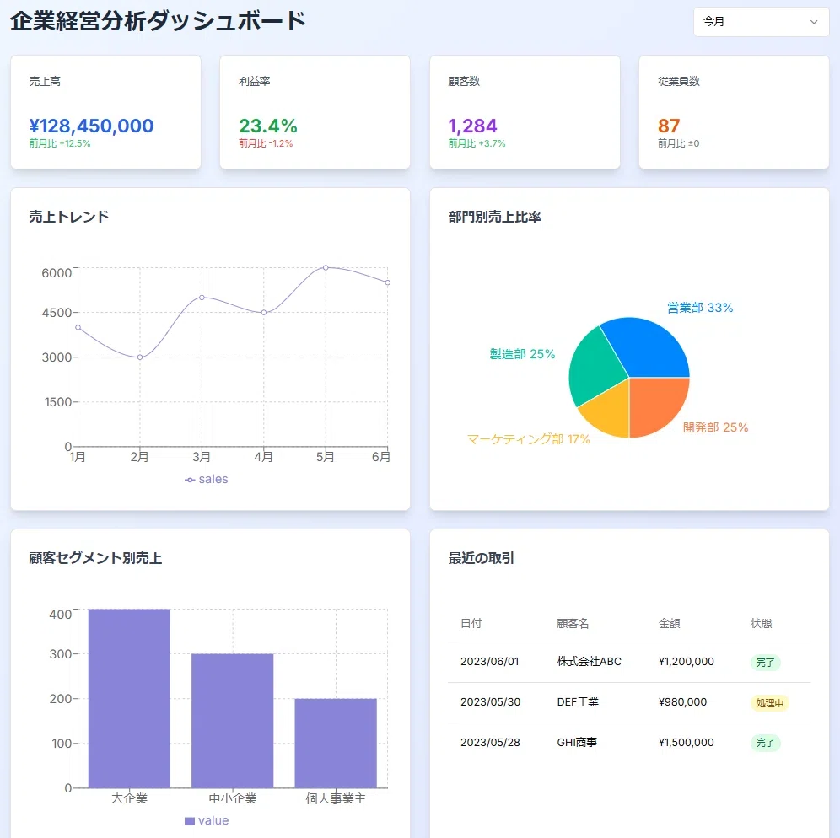Screen dimensions: 840x838
Task: Click 前月比 +12.5% under sales
Action: coord(60,143)
